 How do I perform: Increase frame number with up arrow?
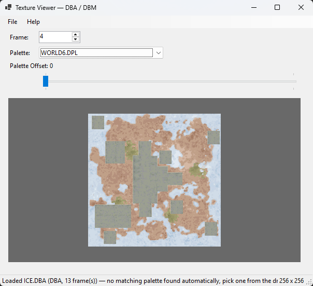76,34
